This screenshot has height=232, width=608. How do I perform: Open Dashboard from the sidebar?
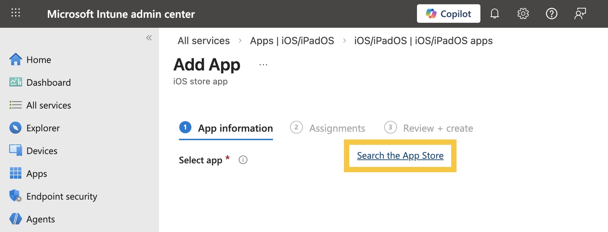coord(48,83)
